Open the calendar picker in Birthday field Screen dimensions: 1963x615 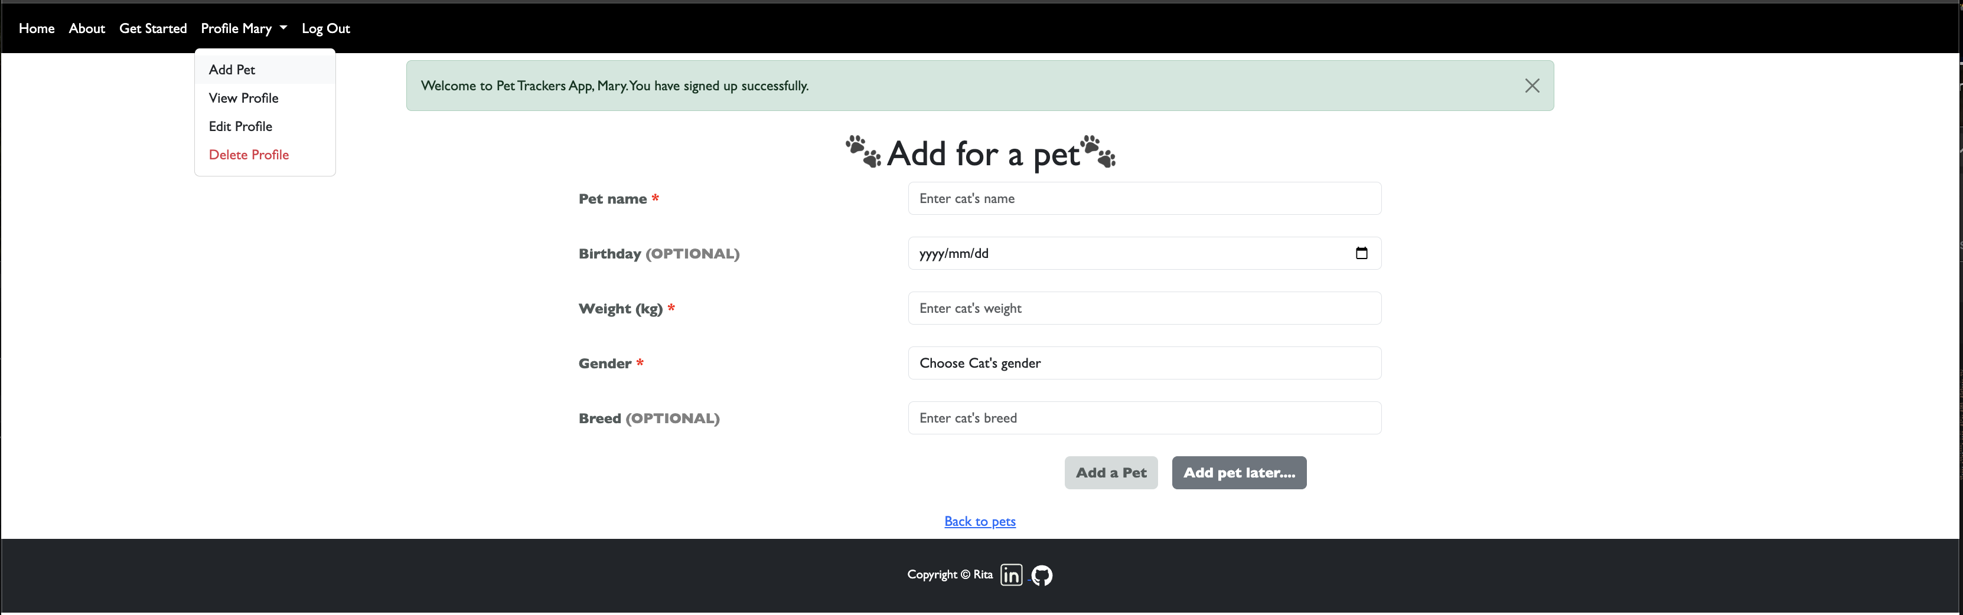point(1362,253)
